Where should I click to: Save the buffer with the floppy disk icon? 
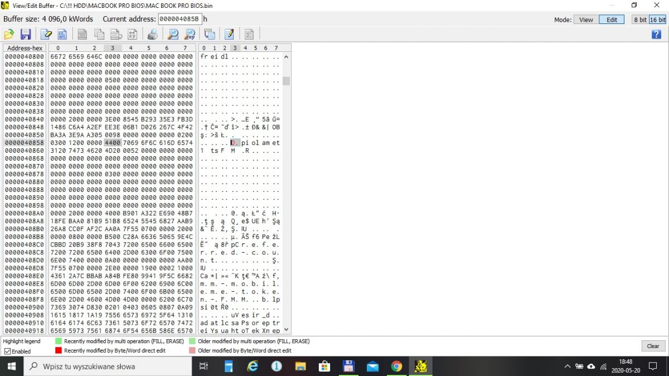point(26,34)
